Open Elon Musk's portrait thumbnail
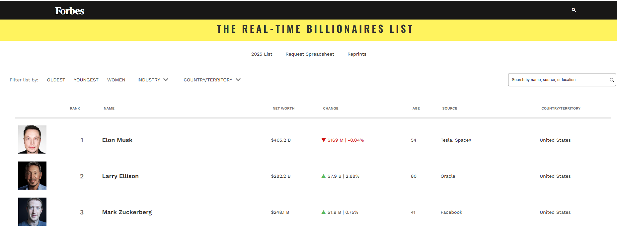Viewport: 617px width, 232px height. coord(32,139)
